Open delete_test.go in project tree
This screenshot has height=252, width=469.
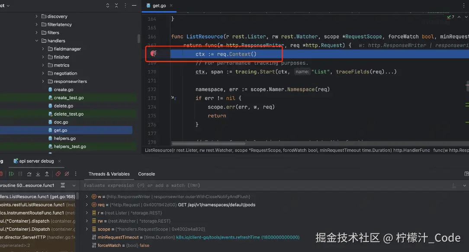[x=68, y=114]
